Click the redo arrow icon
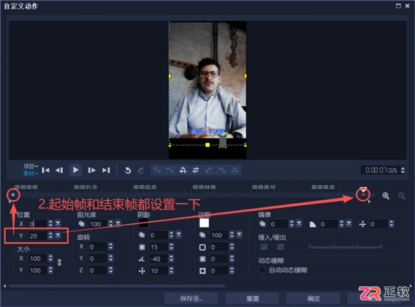 (141, 170)
